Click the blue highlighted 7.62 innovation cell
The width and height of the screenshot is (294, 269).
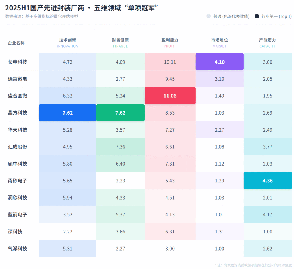point(68,113)
